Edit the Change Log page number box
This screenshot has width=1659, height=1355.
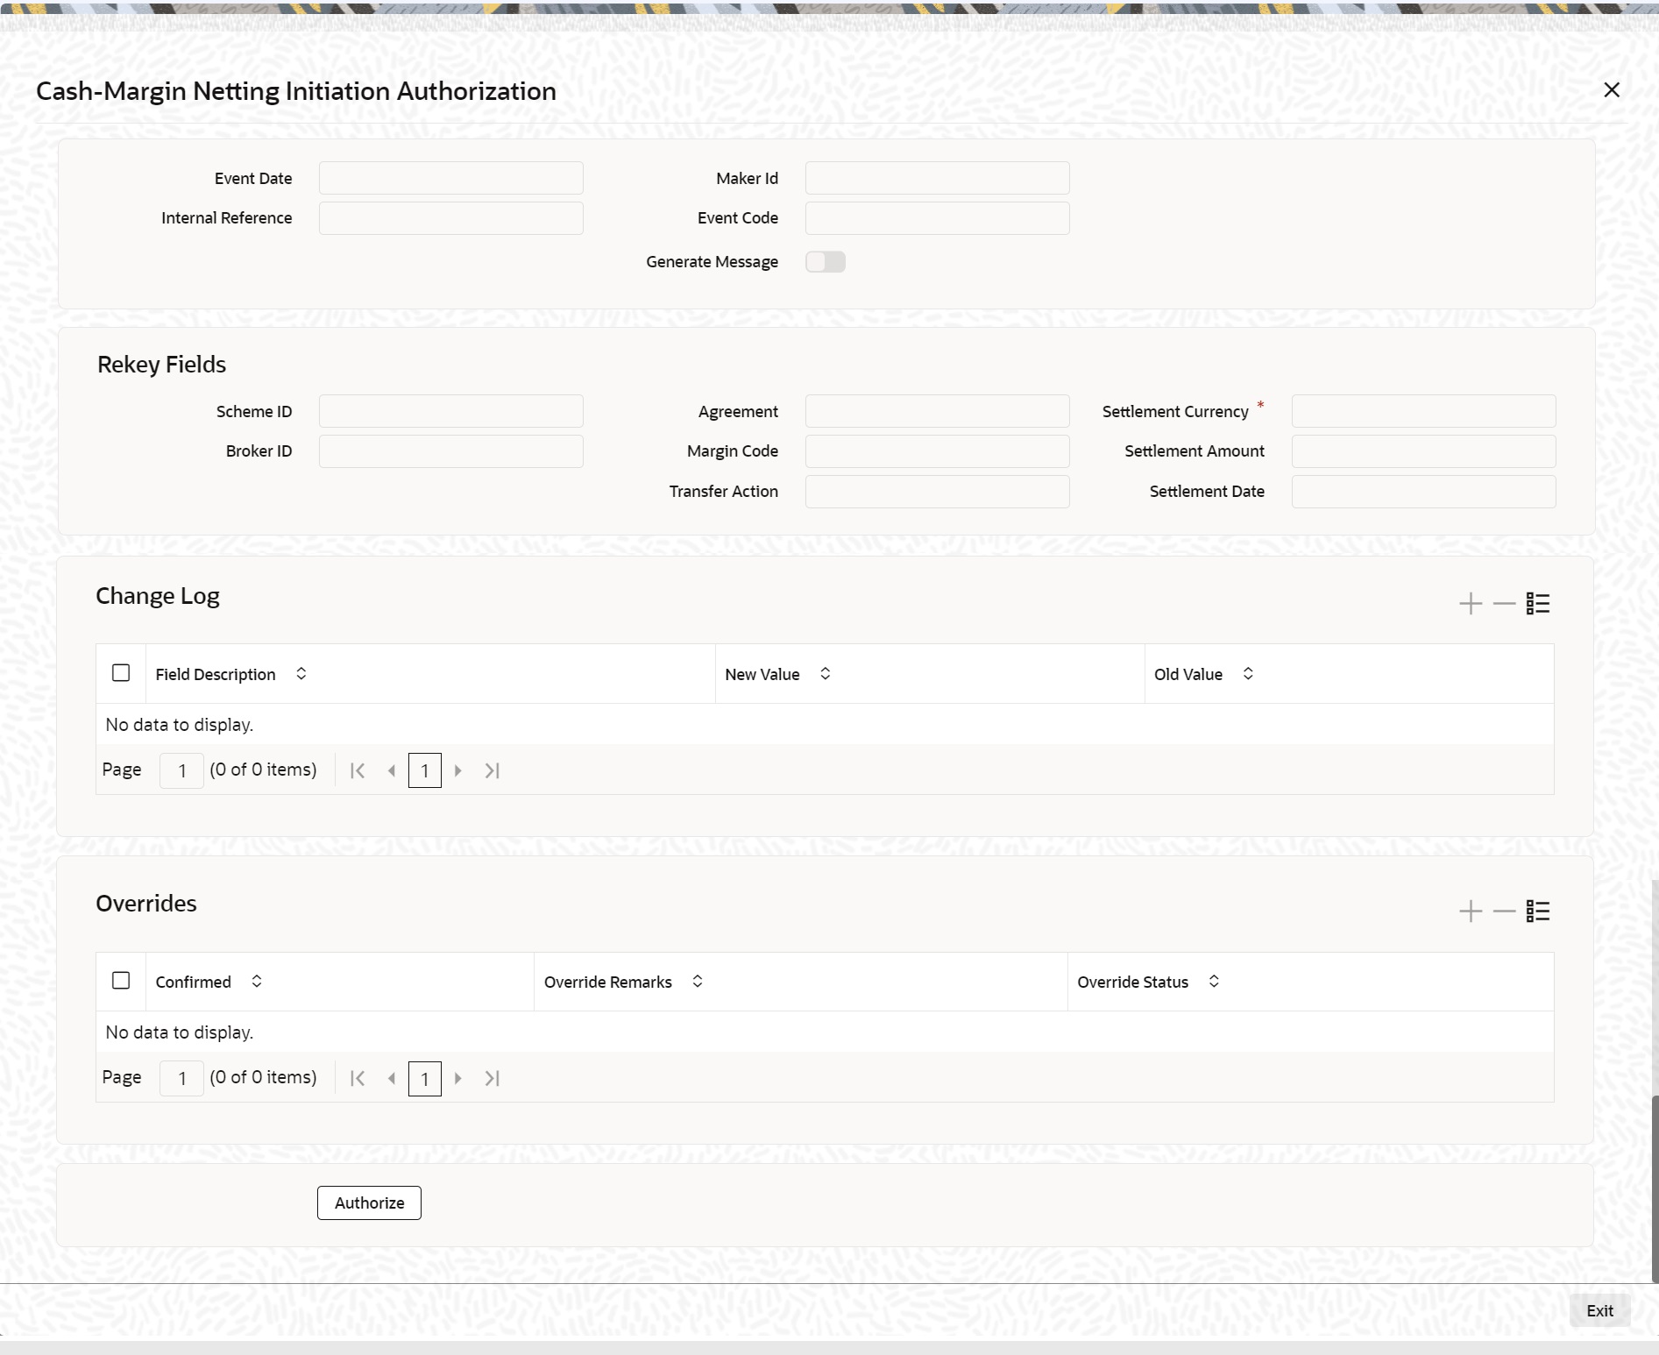pos(181,770)
